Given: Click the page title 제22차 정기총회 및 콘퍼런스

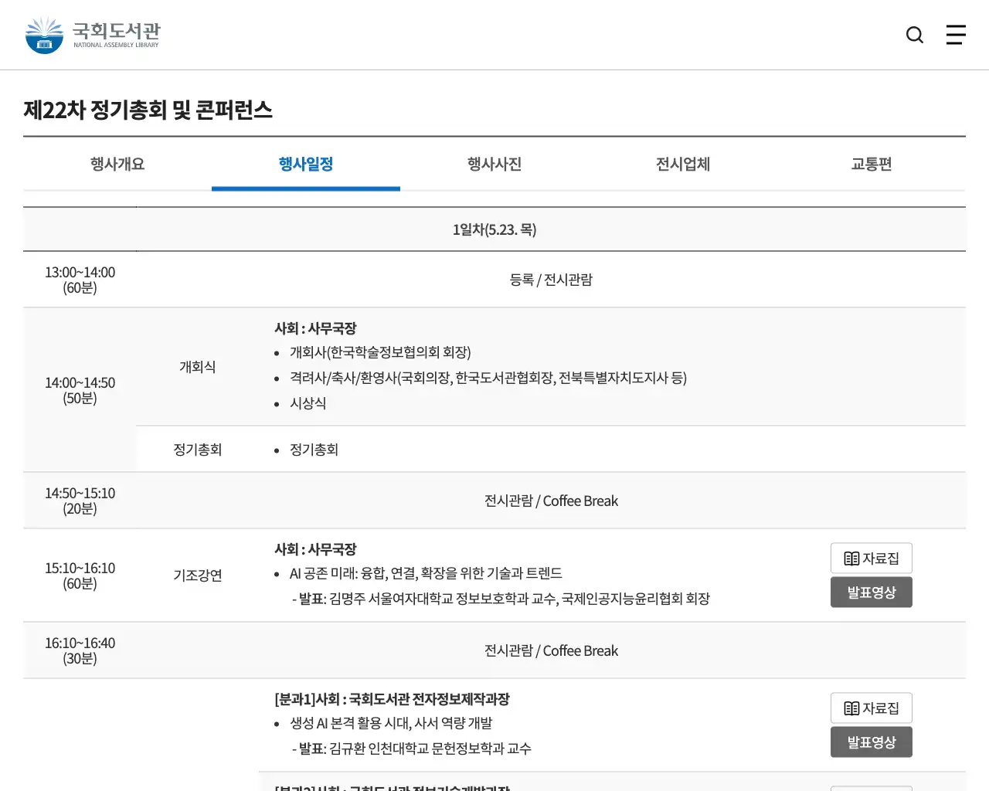Looking at the screenshot, I should coord(148,110).
